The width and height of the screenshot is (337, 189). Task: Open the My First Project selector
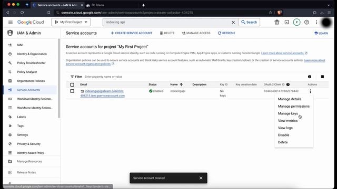(x=71, y=22)
